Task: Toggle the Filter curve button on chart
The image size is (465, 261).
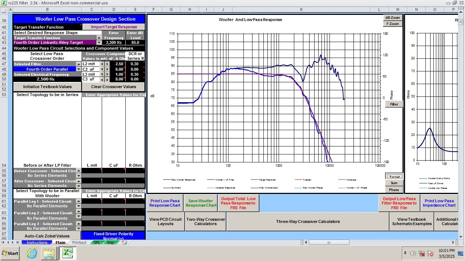Action: [394, 104]
